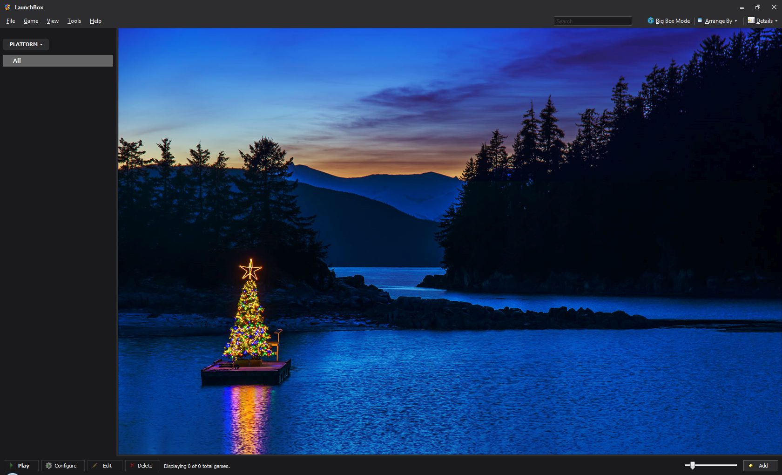
Task: Click the green Play arrow icon
Action: click(11, 466)
